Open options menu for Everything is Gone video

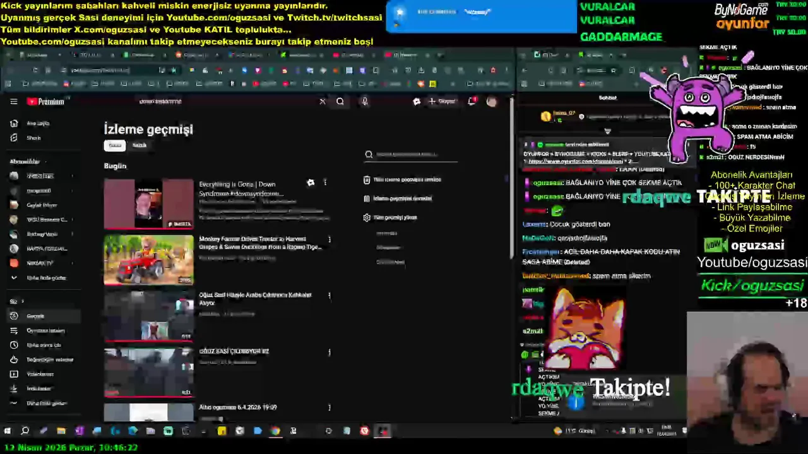point(325,183)
